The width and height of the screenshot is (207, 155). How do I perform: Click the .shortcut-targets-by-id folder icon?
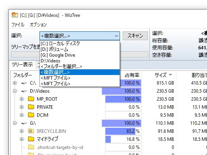tap(31, 147)
